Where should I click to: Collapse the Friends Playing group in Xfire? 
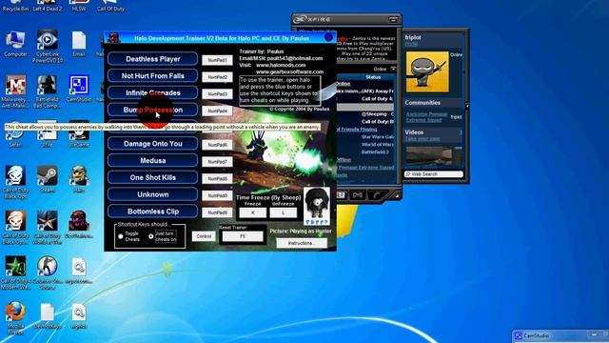pos(357,130)
